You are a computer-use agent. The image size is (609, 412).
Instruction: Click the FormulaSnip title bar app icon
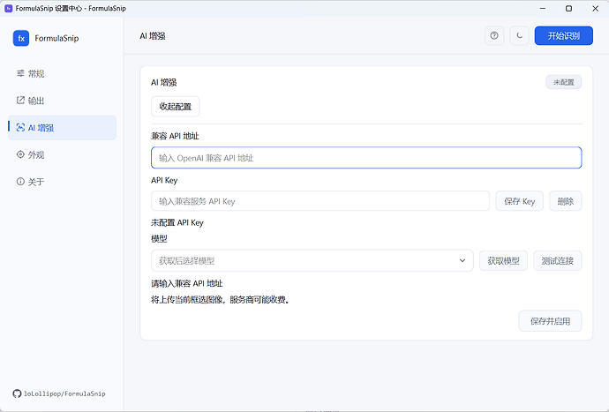coord(8,8)
